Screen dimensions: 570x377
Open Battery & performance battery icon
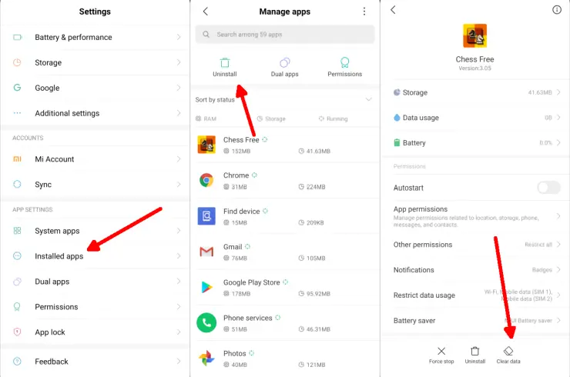17,37
